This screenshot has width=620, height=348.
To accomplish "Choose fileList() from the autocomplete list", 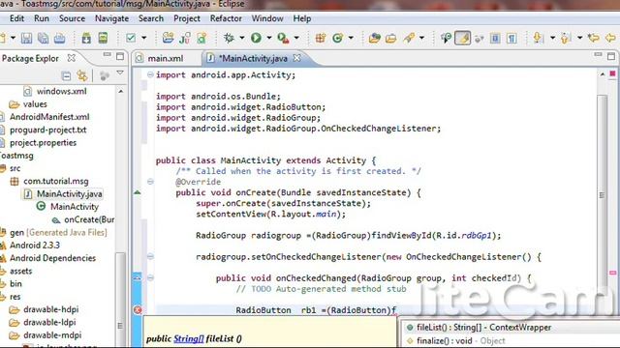I will (x=484, y=328).
